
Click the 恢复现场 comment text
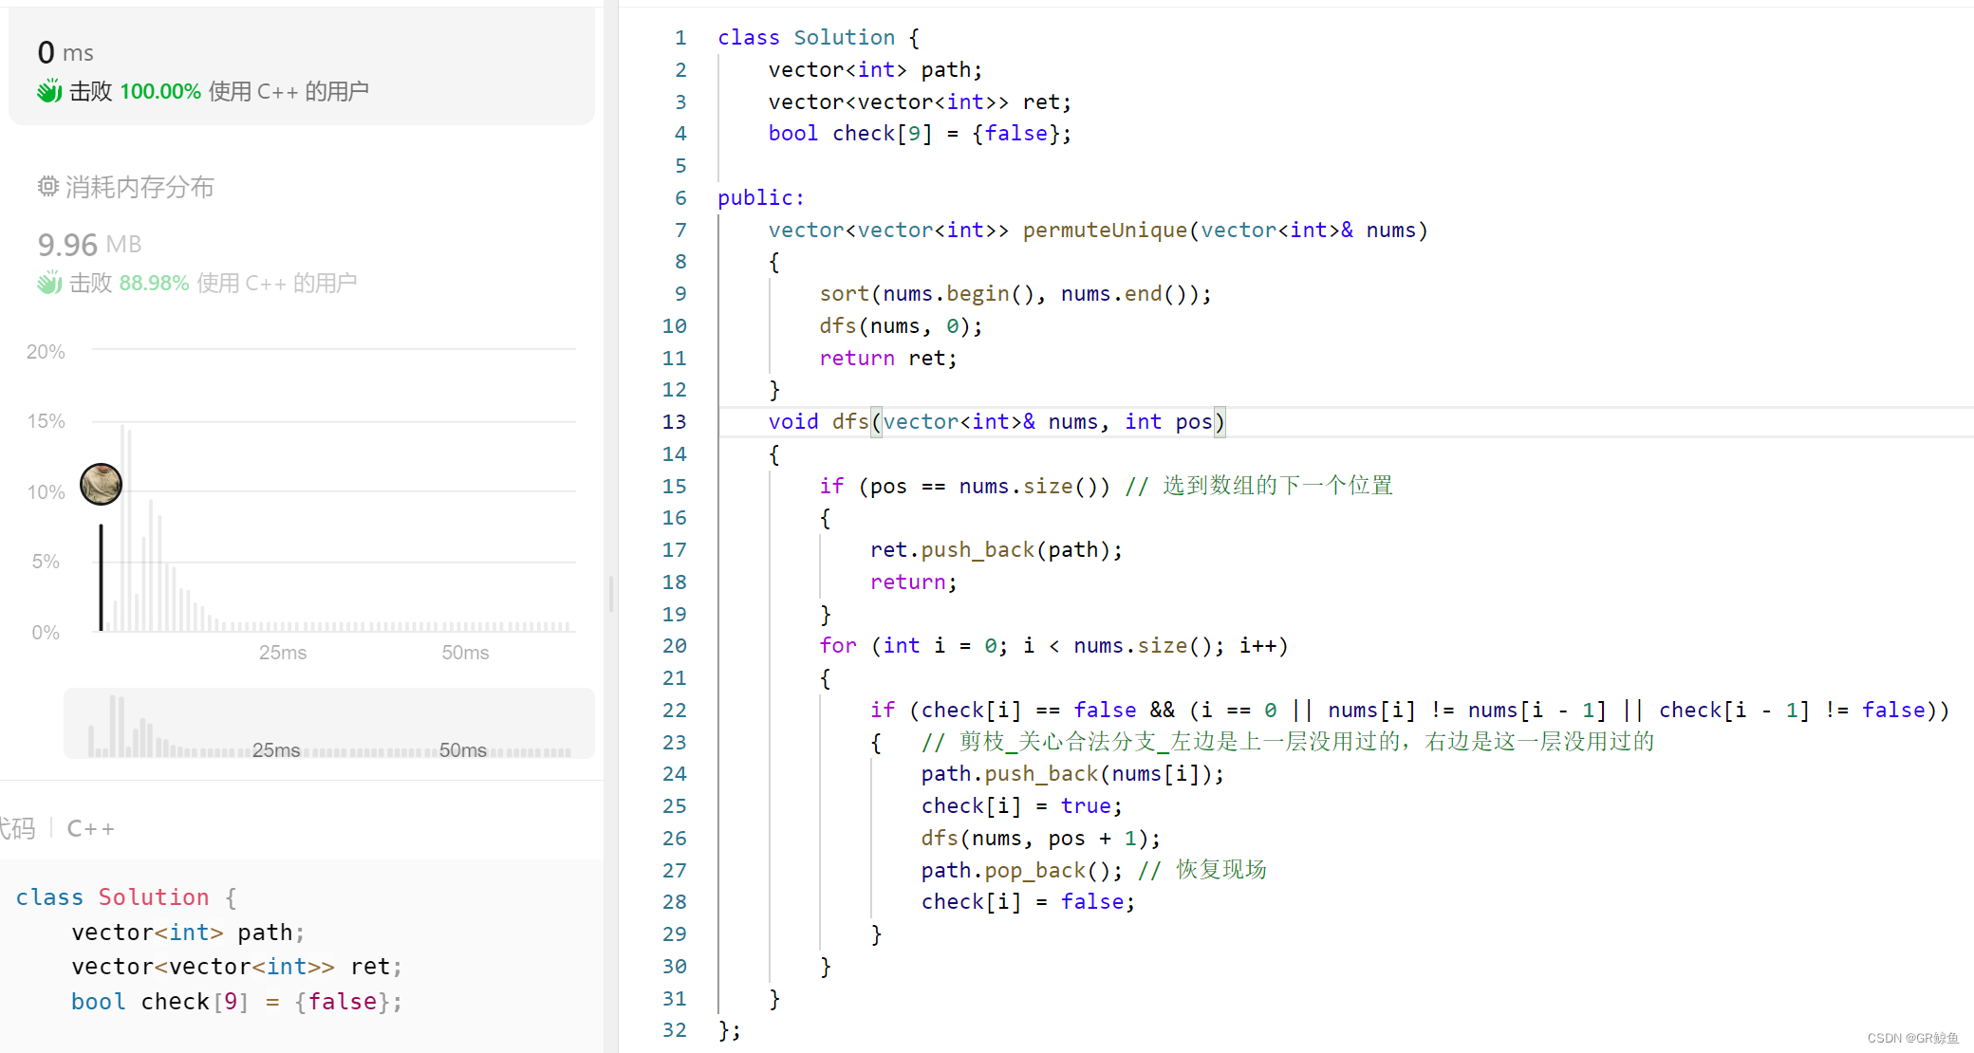pyautogui.click(x=1220, y=870)
